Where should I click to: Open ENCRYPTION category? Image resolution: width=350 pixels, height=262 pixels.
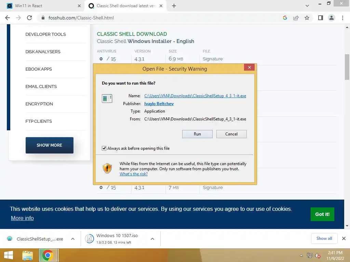[39, 104]
